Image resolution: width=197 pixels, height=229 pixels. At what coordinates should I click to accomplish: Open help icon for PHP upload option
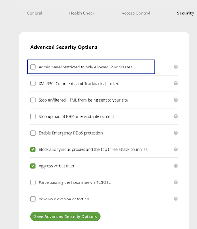pos(176,116)
